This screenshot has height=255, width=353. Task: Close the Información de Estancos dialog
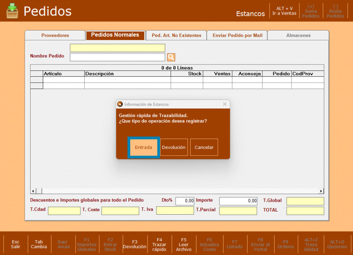click(225, 104)
